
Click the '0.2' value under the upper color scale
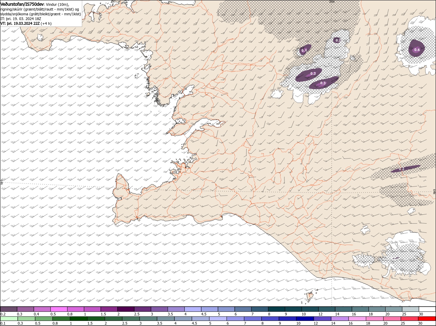pos(3,314)
